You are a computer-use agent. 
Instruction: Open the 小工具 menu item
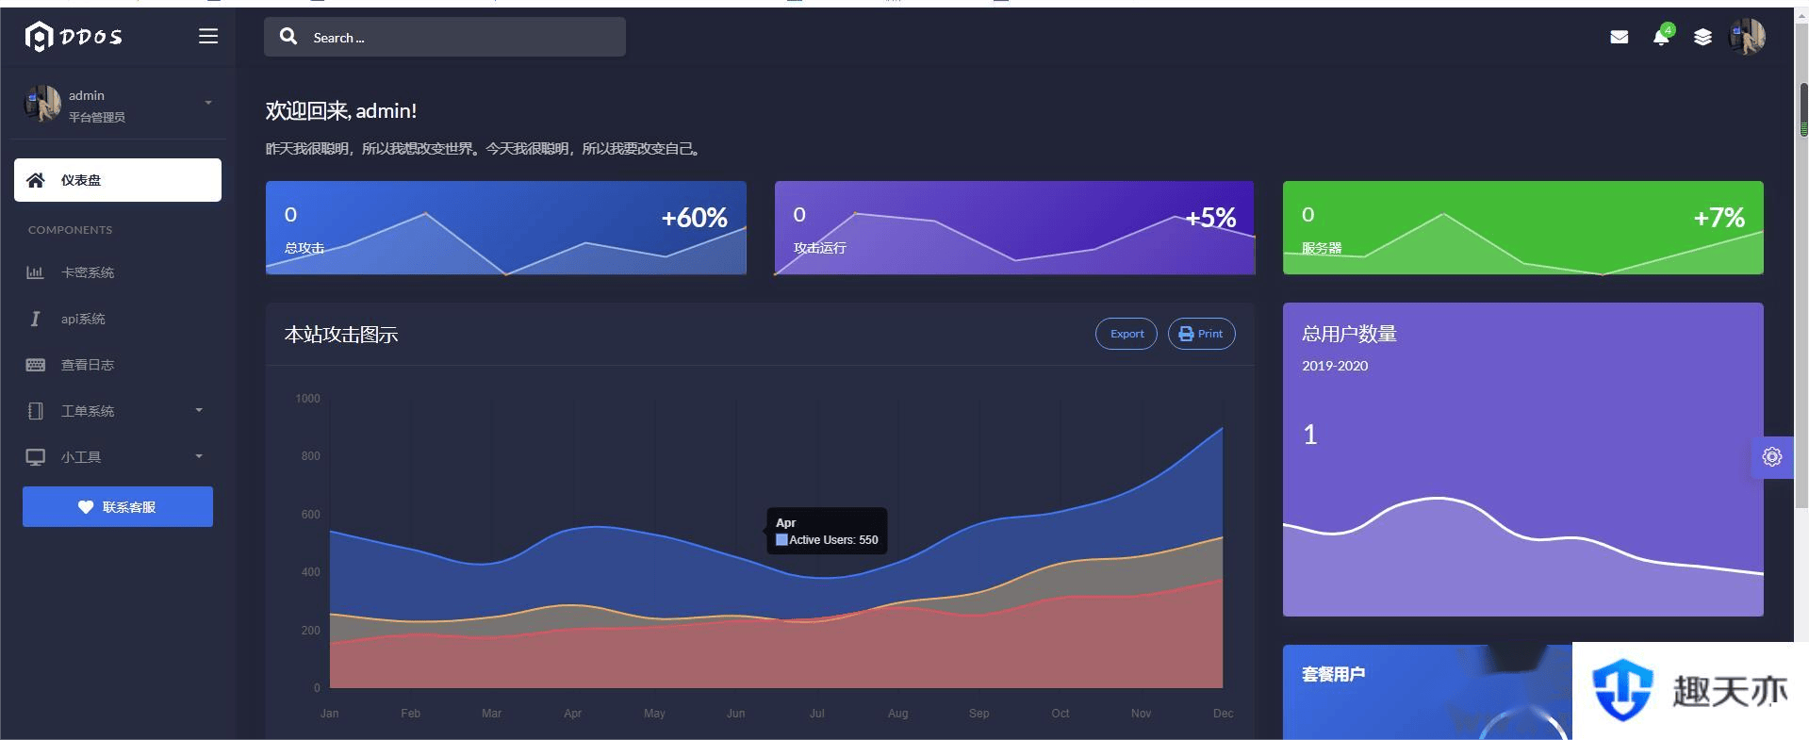click(x=118, y=457)
